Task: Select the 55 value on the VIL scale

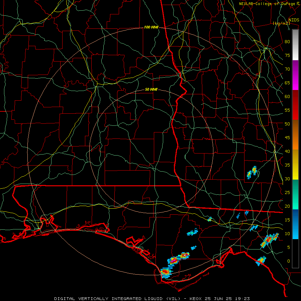Action: pos(287,110)
